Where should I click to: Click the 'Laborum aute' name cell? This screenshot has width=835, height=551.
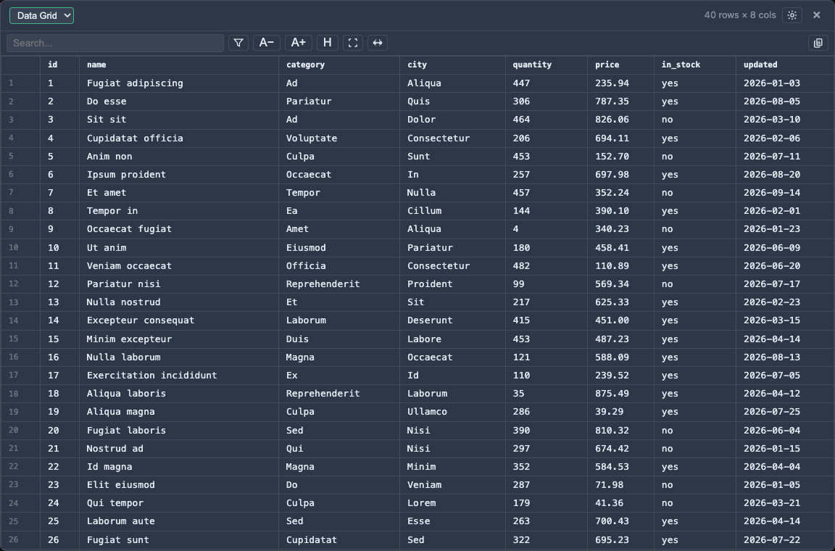pyautogui.click(x=179, y=521)
